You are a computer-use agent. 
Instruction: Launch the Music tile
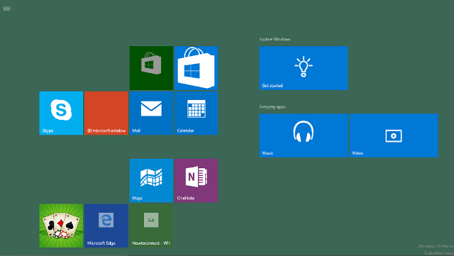click(x=304, y=135)
